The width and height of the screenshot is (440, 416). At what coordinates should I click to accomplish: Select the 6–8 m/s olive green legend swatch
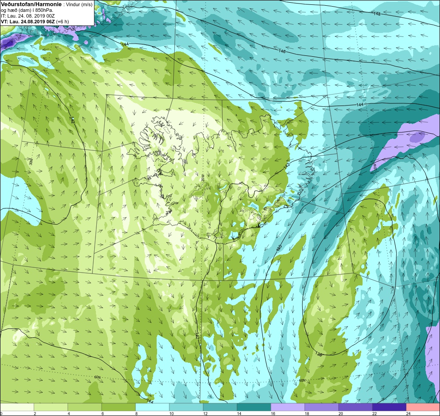tap(118, 407)
